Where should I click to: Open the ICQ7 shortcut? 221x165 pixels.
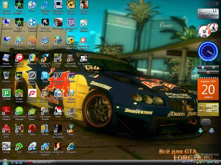(19, 146)
